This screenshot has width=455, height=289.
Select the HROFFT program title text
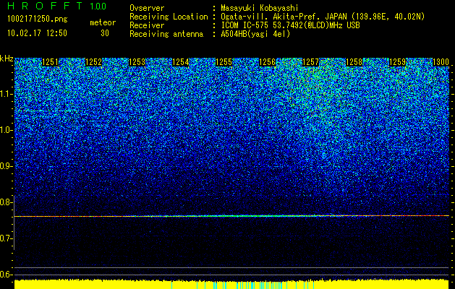tap(45, 6)
